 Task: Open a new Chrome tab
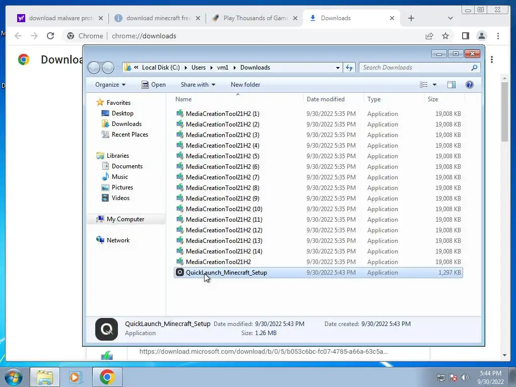(x=411, y=18)
